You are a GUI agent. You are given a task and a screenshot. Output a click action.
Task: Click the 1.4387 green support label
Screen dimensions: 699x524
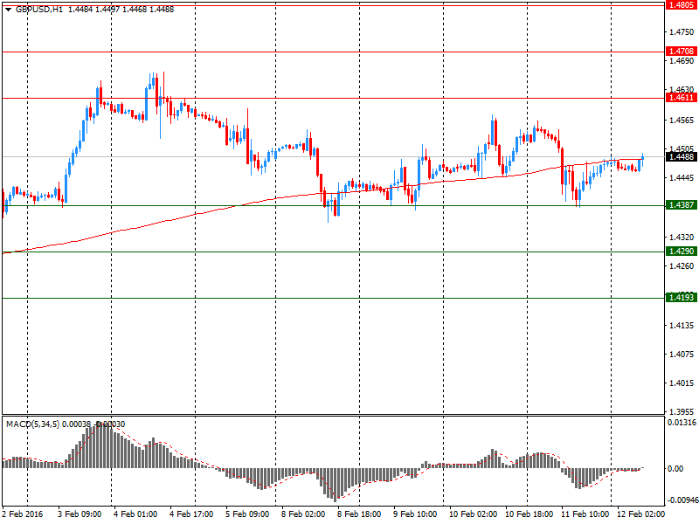tap(682, 205)
